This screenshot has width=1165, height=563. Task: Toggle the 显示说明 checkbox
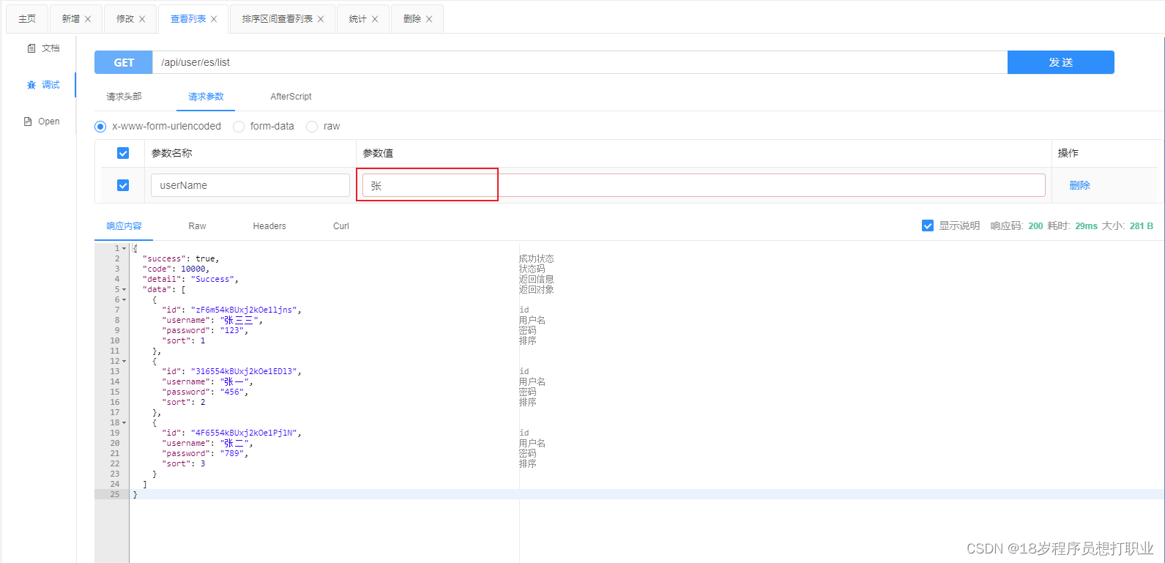coord(928,225)
